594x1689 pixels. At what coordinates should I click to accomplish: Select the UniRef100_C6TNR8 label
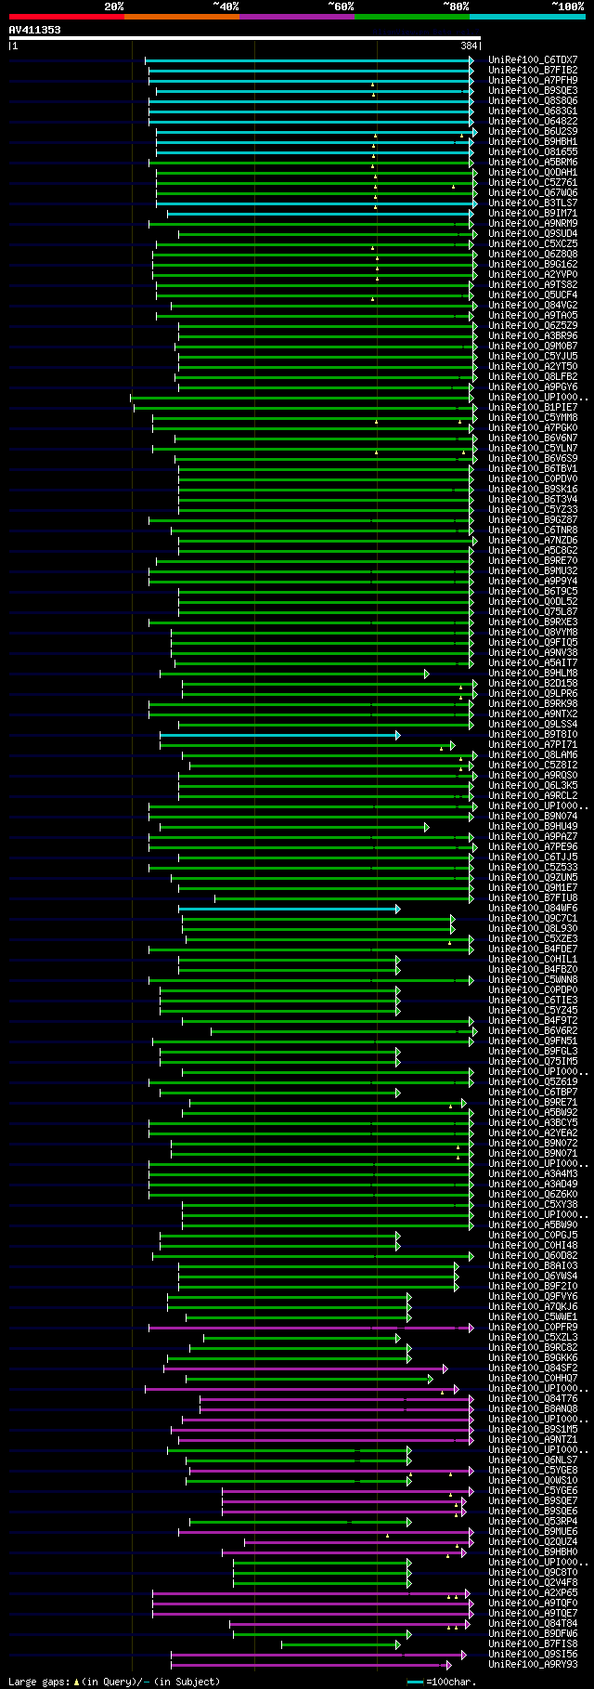533,530
